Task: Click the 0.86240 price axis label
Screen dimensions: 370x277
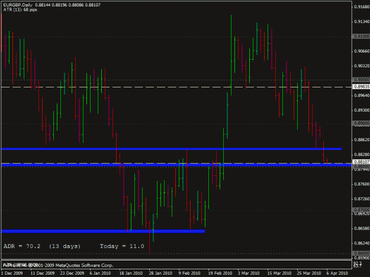Action: [x=362, y=243]
